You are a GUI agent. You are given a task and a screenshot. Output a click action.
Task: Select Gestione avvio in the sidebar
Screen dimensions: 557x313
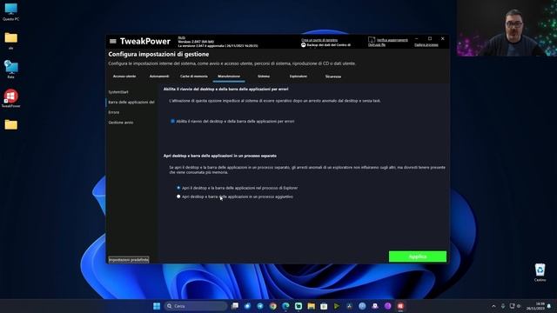tap(121, 123)
